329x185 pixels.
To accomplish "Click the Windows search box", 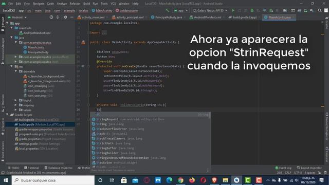I will [x=53, y=180].
